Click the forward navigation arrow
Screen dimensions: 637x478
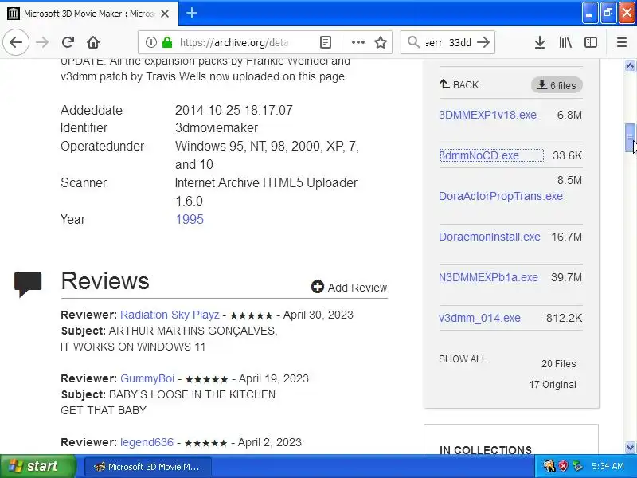tap(42, 42)
